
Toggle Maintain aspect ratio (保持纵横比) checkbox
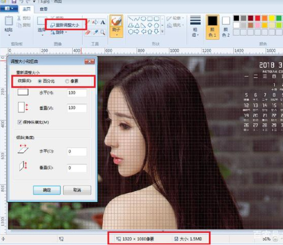pyautogui.click(x=20, y=122)
